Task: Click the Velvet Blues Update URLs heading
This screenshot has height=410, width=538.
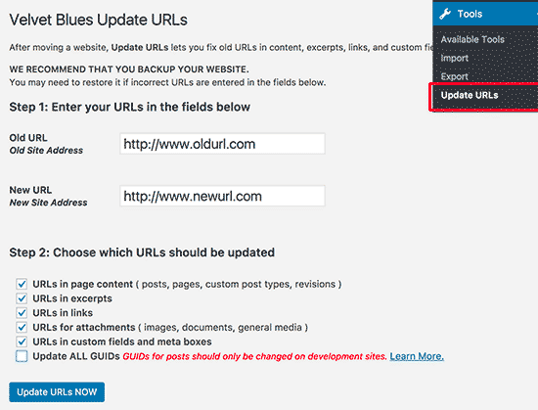Action: pos(99,20)
